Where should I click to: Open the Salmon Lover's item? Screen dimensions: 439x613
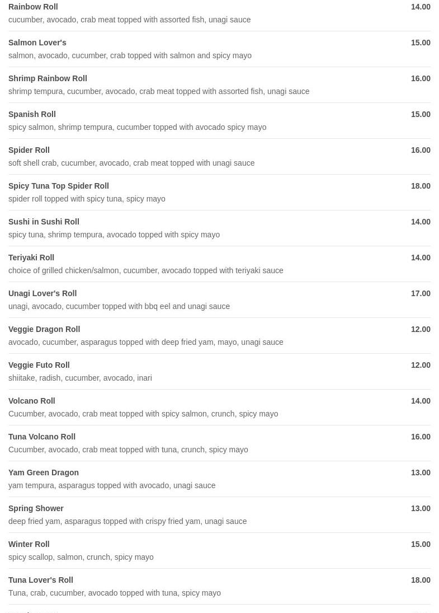219,49
